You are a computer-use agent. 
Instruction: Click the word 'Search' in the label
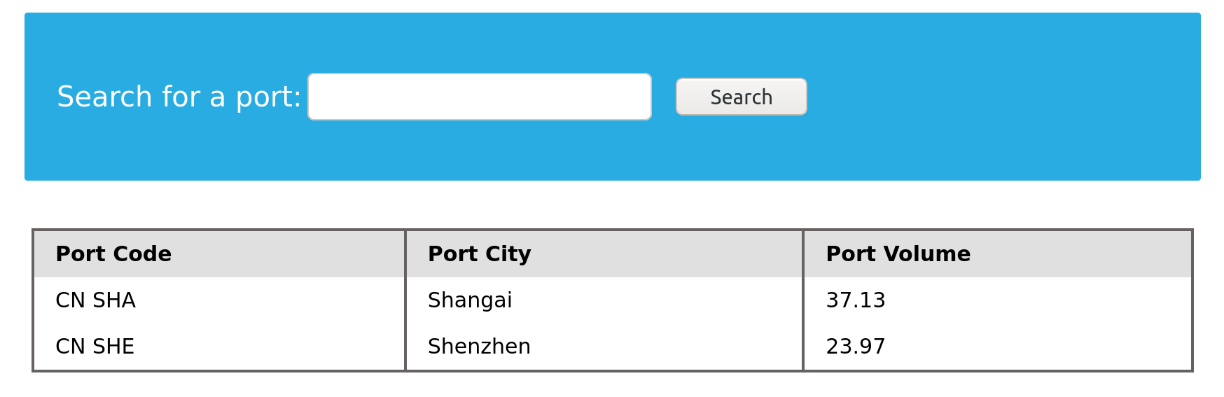coord(104,97)
